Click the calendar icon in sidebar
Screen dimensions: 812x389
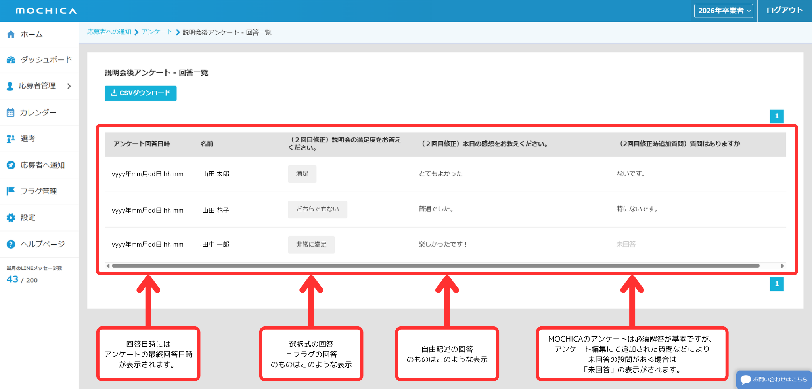[x=11, y=113]
